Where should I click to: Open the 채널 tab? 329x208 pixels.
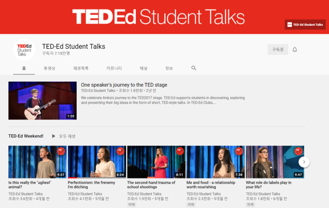coord(143,68)
